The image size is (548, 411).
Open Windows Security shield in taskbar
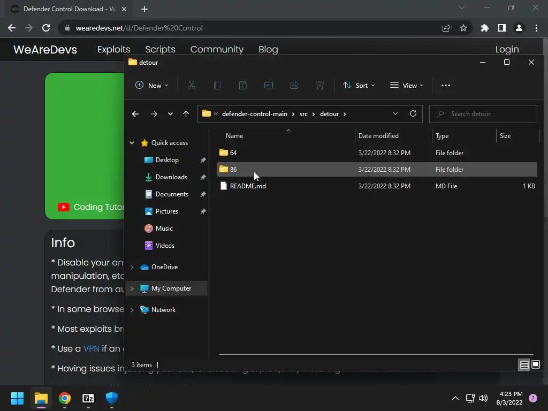click(112, 398)
